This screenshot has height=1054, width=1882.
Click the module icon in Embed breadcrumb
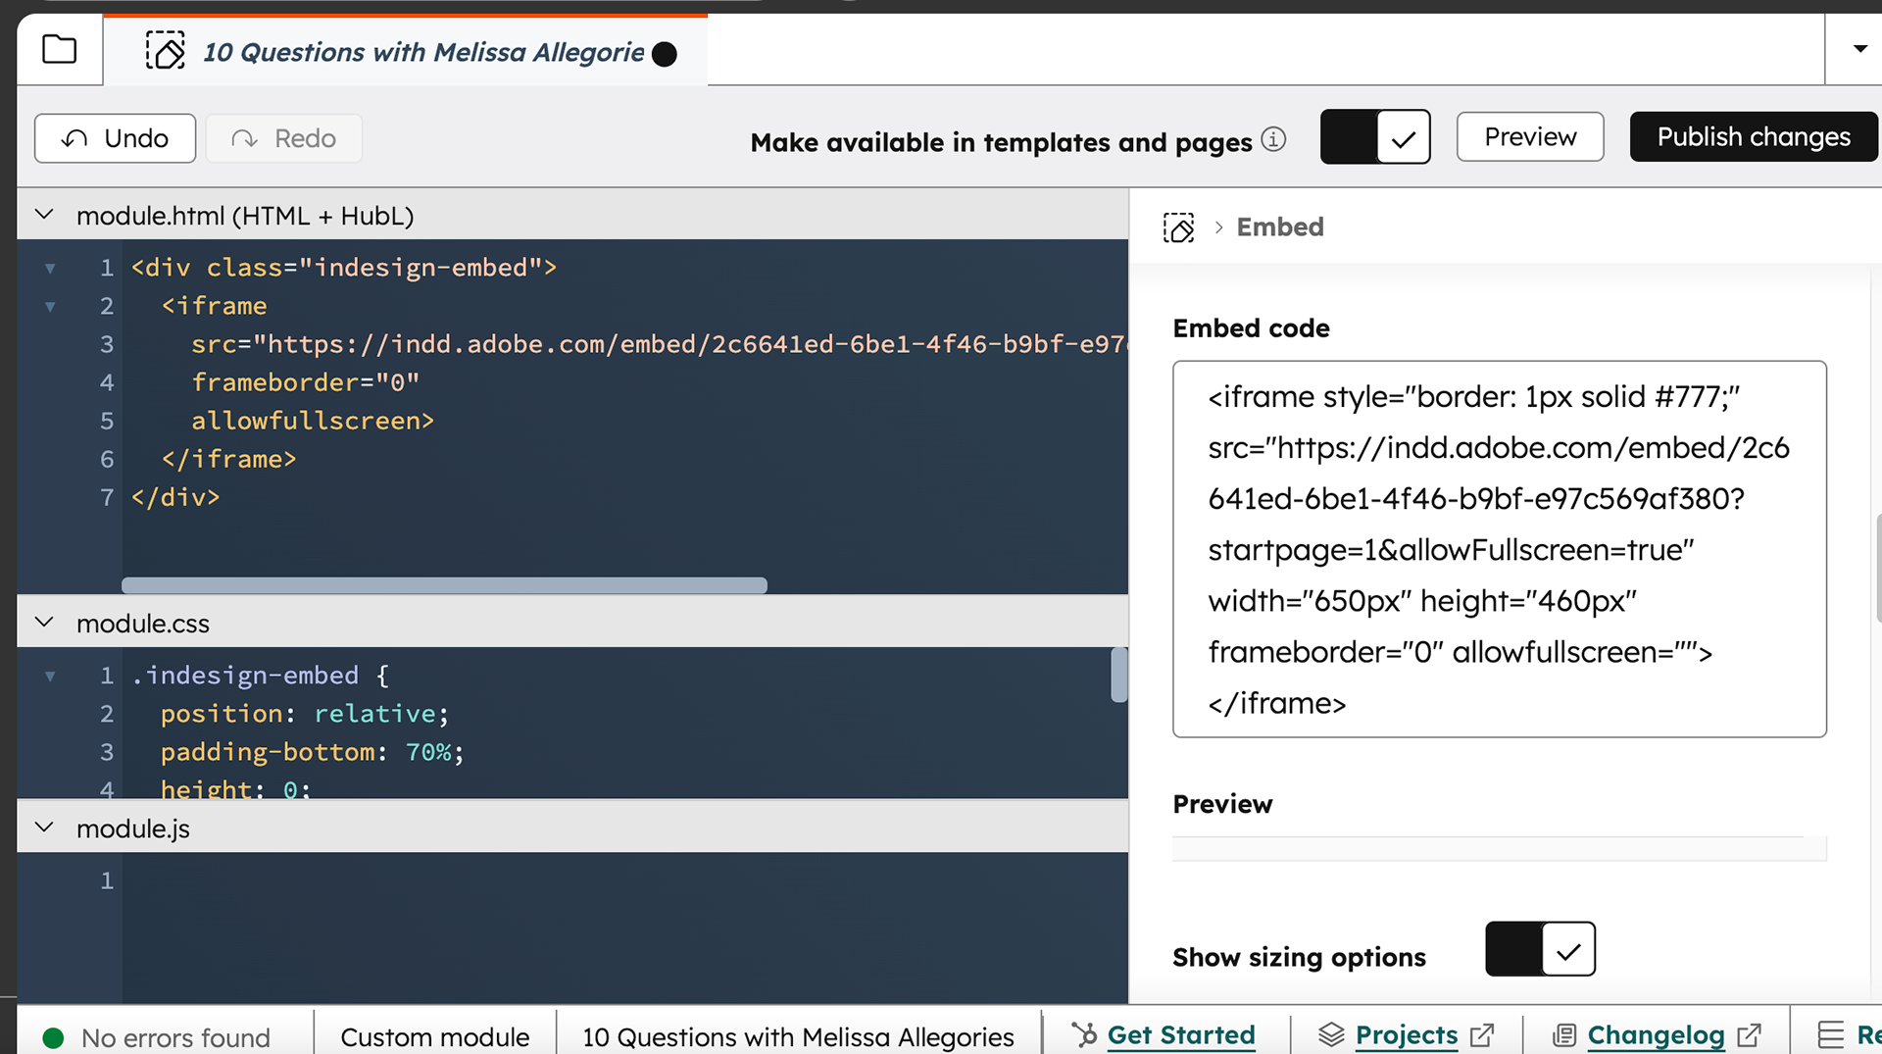tap(1178, 227)
